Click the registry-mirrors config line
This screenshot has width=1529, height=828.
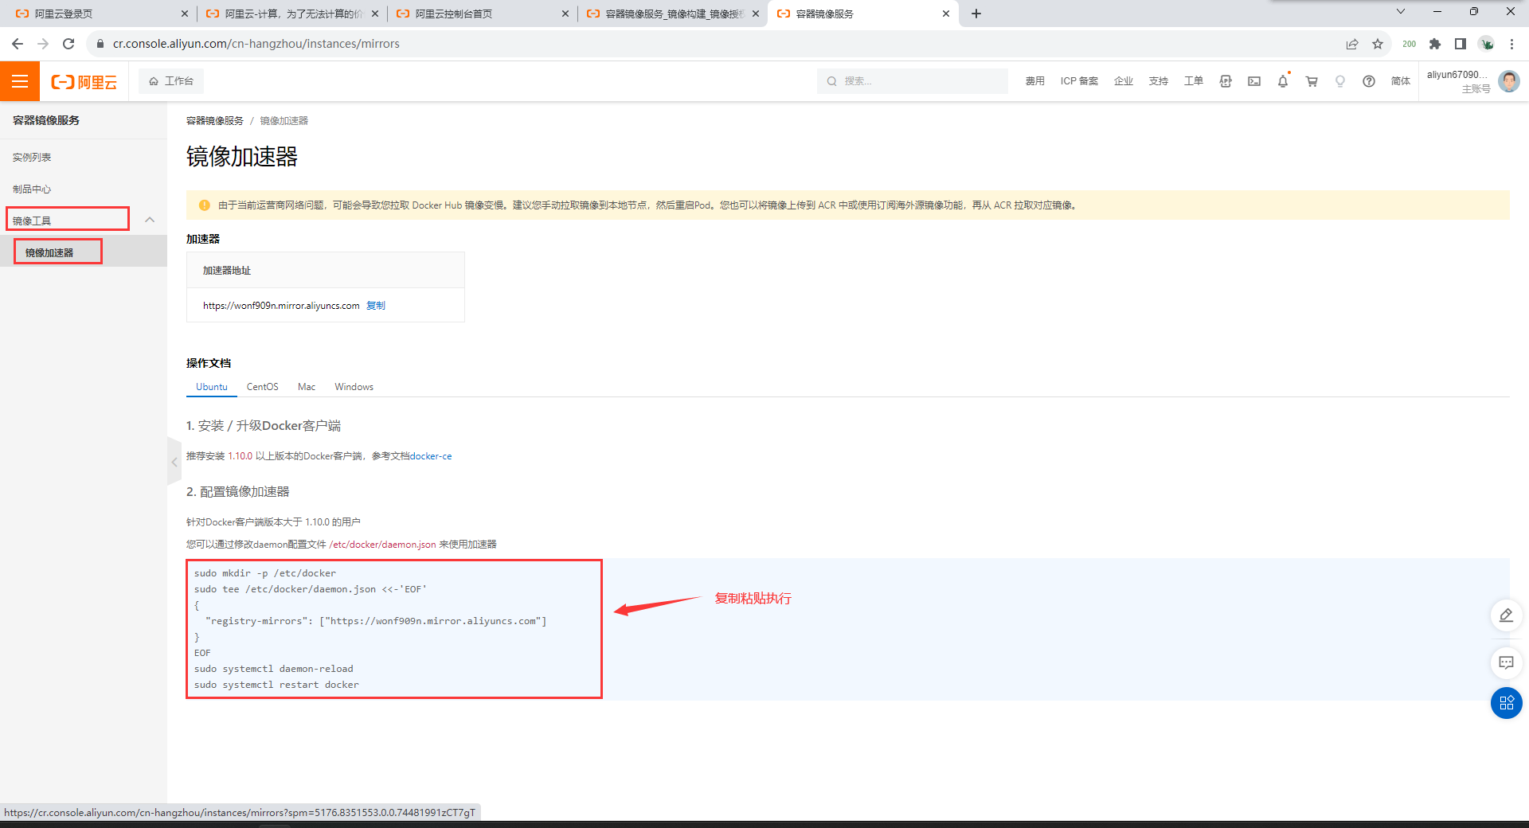coord(376,621)
